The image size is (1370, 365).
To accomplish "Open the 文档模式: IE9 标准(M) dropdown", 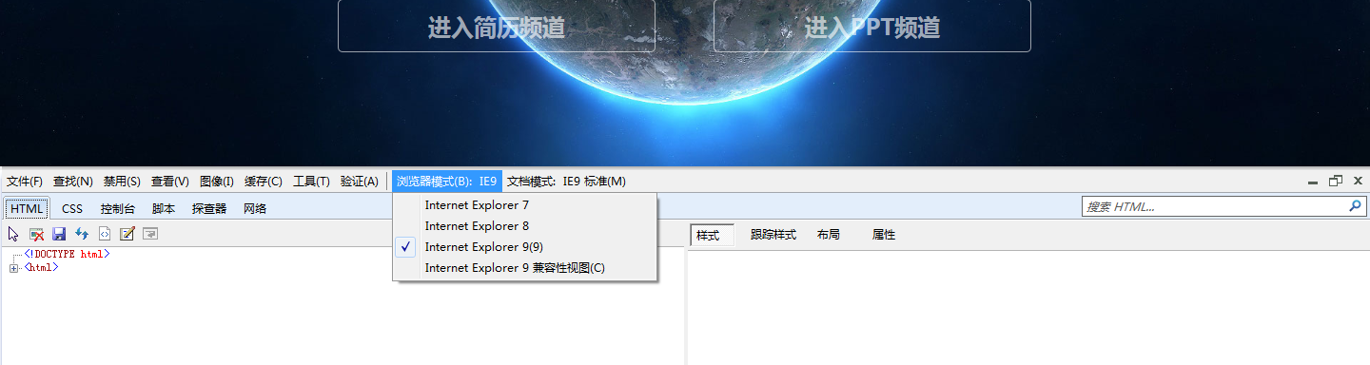I will coord(566,182).
